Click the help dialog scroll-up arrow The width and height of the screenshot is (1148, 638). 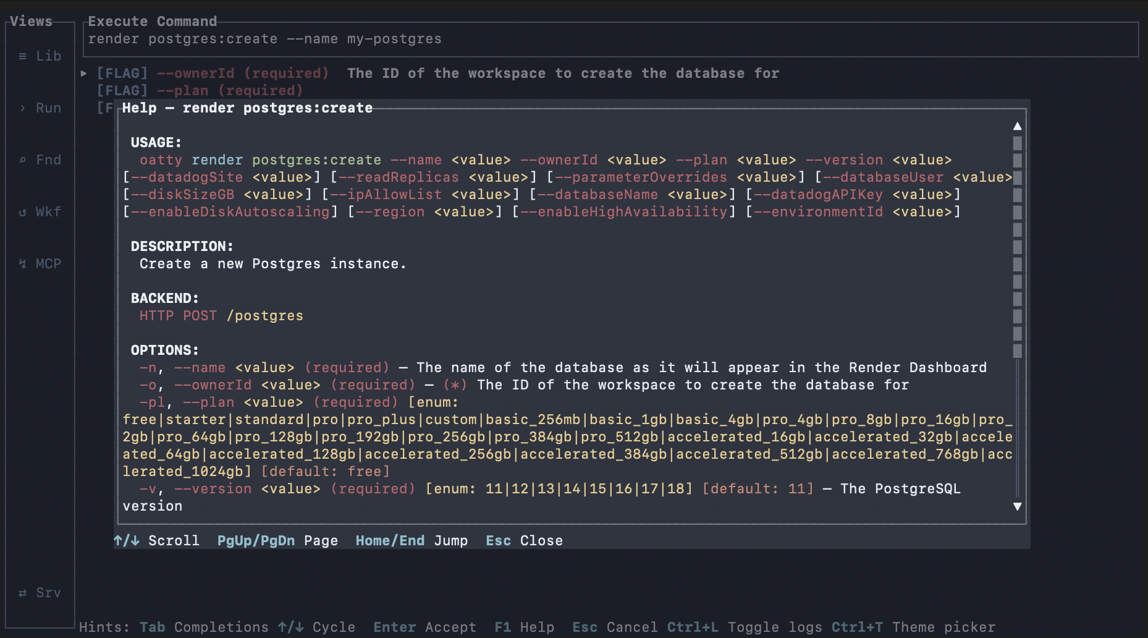coord(1017,125)
